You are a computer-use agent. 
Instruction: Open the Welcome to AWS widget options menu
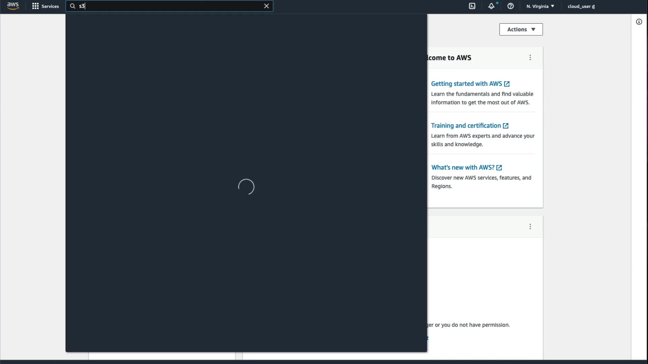[x=530, y=58]
